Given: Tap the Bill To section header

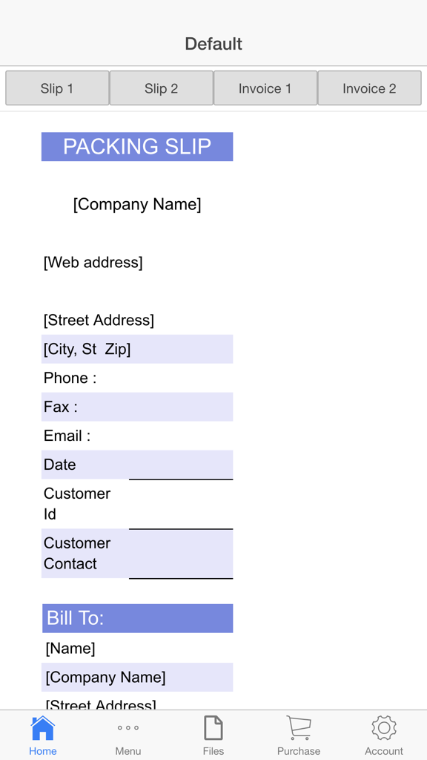Looking at the screenshot, I should [x=137, y=617].
